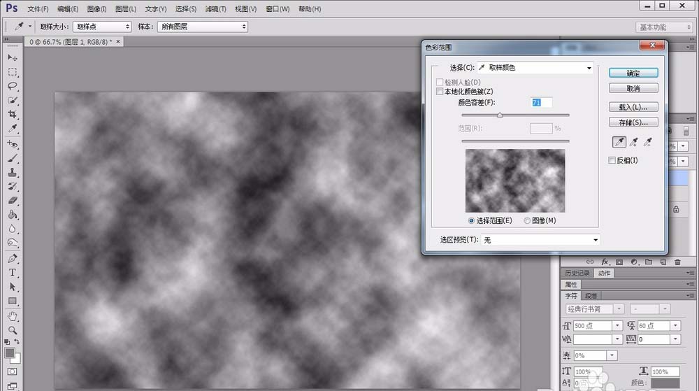Select the History Brush tool
The width and height of the screenshot is (699, 391).
pyautogui.click(x=13, y=186)
